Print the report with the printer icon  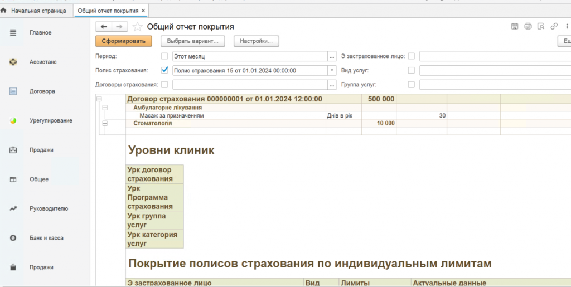(528, 26)
